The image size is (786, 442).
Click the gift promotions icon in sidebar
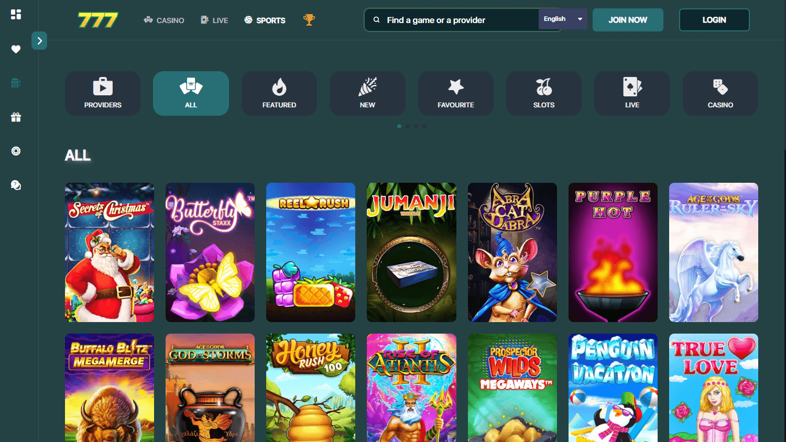[x=16, y=117]
